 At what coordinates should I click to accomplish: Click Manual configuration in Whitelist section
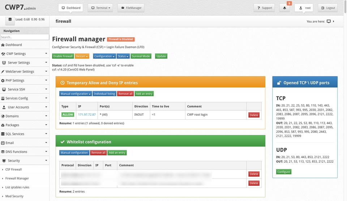(x=74, y=153)
